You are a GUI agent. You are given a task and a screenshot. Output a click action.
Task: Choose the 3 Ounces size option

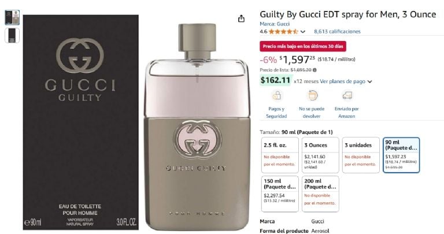[x=320, y=155]
